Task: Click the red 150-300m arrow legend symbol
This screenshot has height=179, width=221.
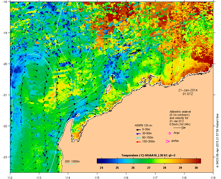Action: tap(138, 142)
